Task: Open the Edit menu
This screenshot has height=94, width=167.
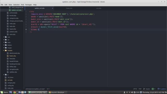Action: pyautogui.click(x=6, y=5)
